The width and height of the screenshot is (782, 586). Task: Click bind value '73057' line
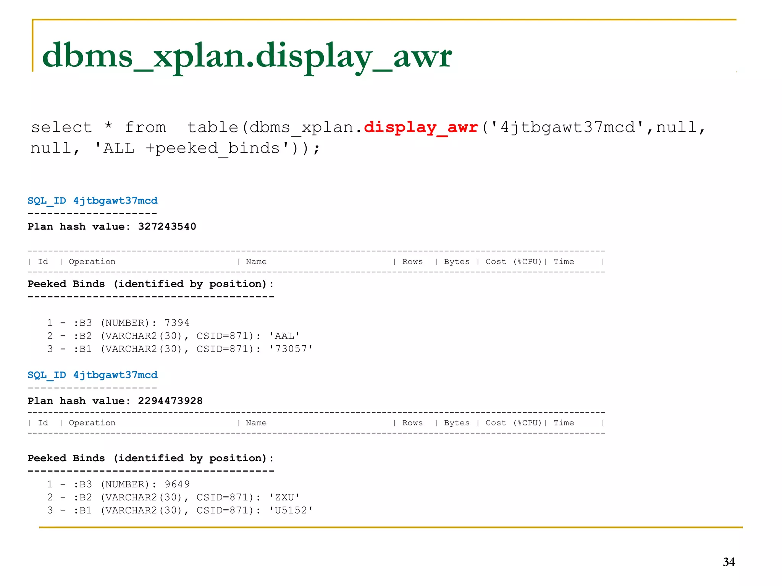tap(180, 349)
